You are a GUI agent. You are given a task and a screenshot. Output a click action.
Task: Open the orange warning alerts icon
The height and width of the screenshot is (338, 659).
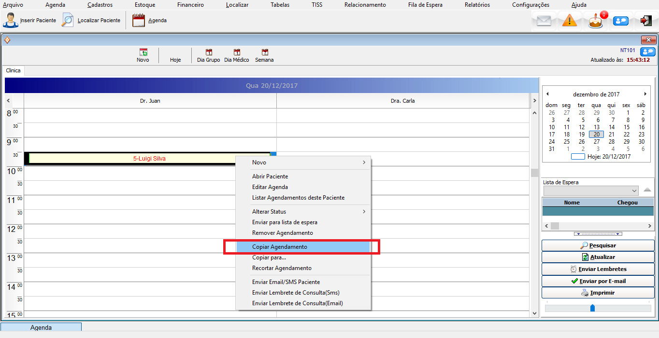570,21
